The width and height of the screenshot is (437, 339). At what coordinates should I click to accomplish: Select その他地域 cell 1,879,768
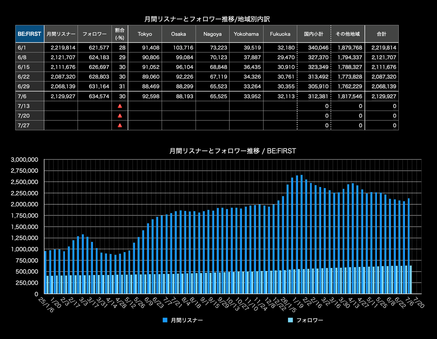click(x=348, y=48)
